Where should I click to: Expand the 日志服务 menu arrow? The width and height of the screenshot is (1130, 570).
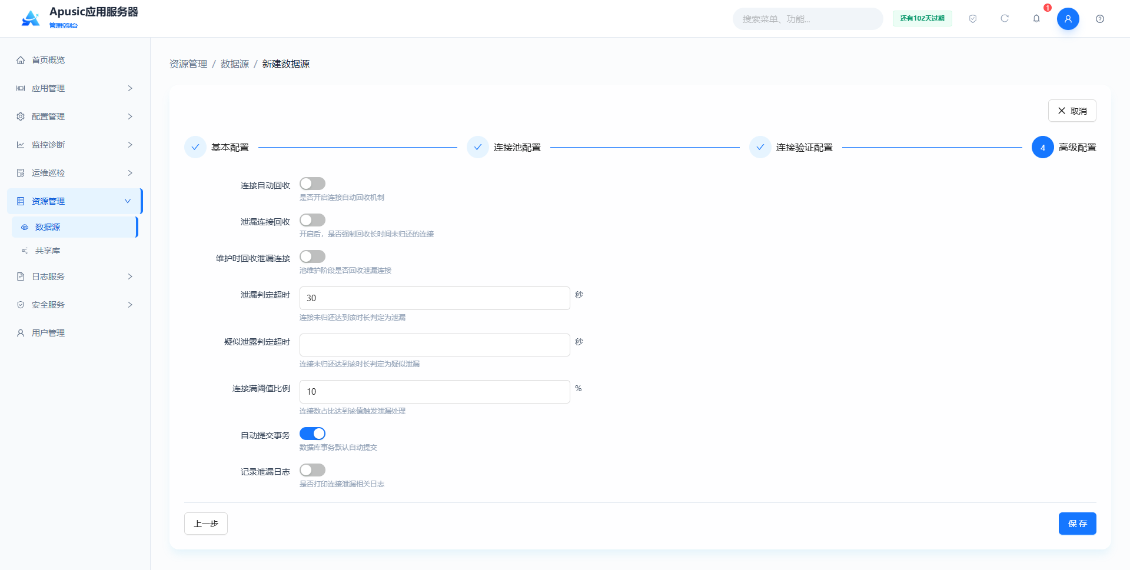click(130, 276)
